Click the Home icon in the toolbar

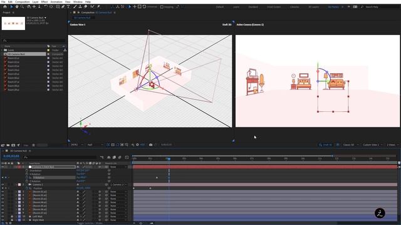pyautogui.click(x=5, y=7)
